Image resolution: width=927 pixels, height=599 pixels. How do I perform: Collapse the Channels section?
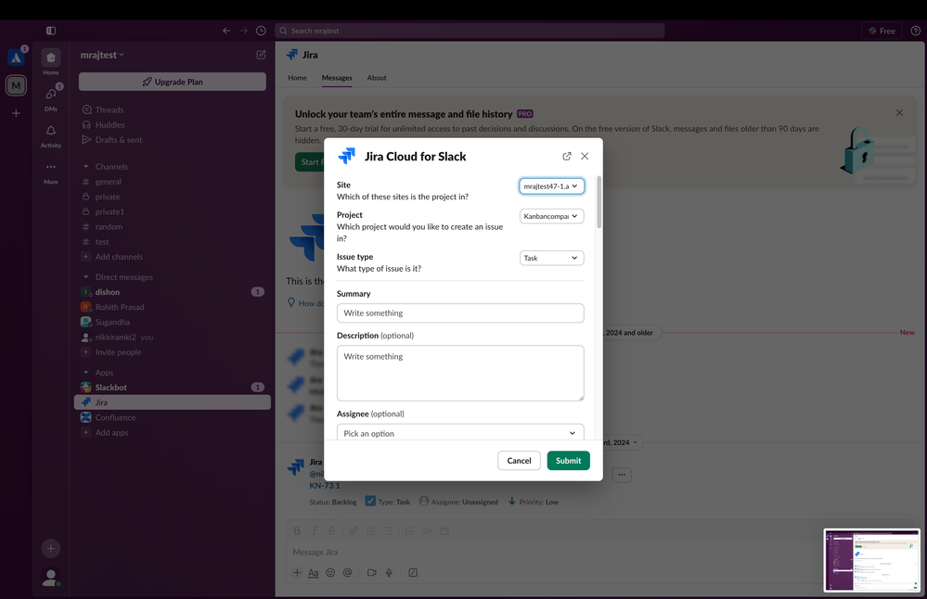tap(85, 167)
